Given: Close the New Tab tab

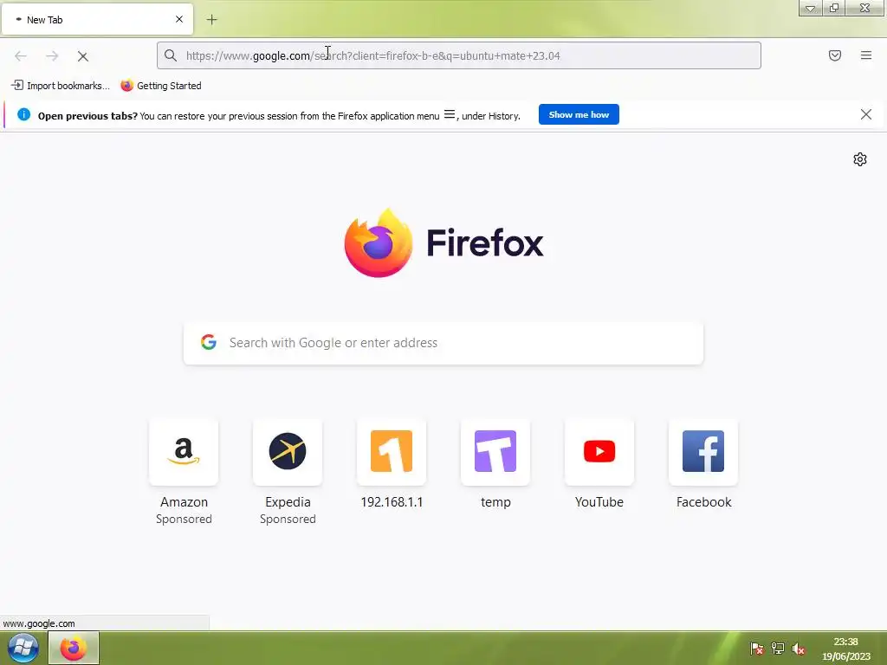Looking at the screenshot, I should [179, 19].
